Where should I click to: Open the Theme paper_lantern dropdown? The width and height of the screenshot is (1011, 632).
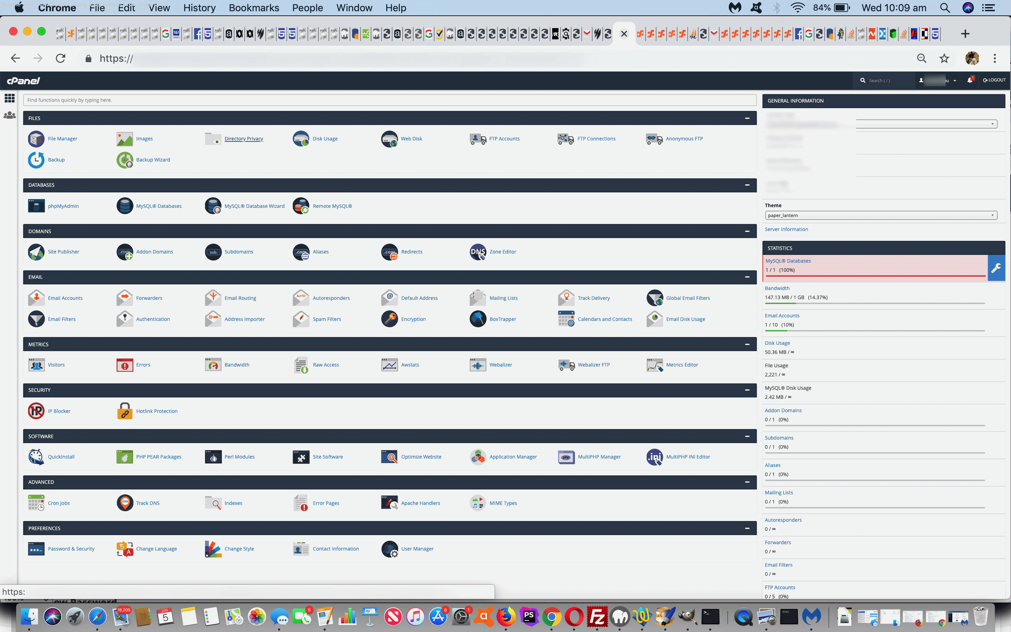[880, 215]
